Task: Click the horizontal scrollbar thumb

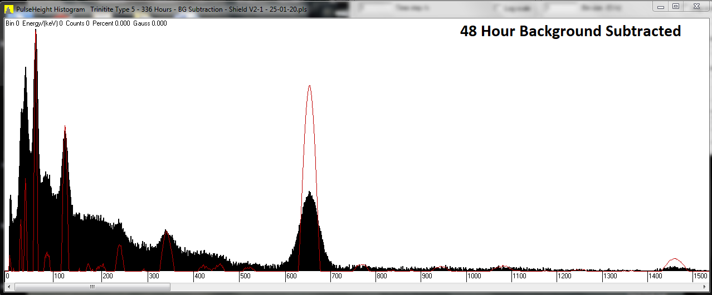Action: [x=92, y=287]
